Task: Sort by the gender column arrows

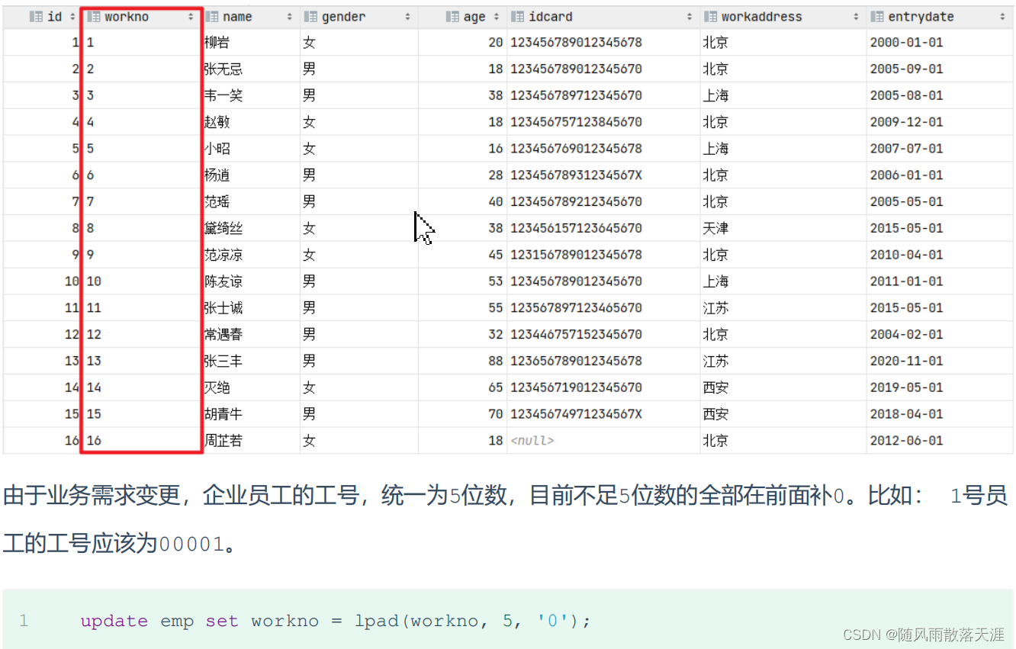Action: (x=408, y=17)
